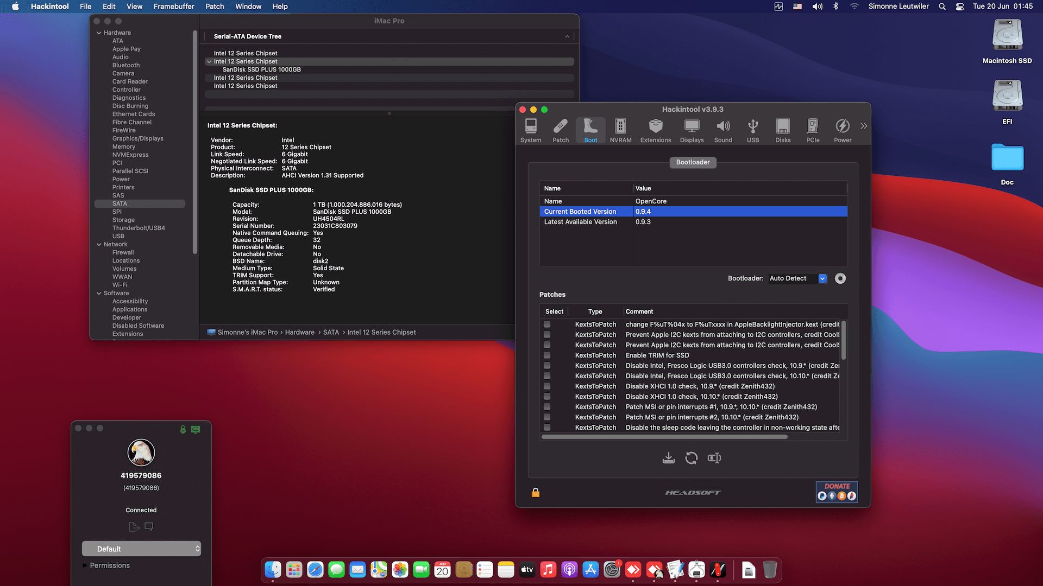This screenshot has height=586, width=1043.
Task: Click the Patches table vertical scrollbar
Action: click(x=843, y=340)
